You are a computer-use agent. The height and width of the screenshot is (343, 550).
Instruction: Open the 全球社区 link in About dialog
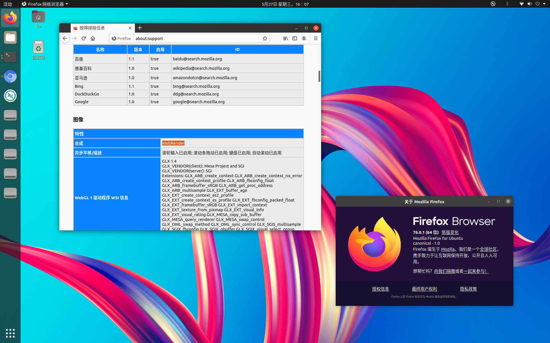pos(488,249)
